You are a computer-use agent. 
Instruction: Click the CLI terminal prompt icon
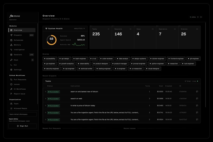11,65
